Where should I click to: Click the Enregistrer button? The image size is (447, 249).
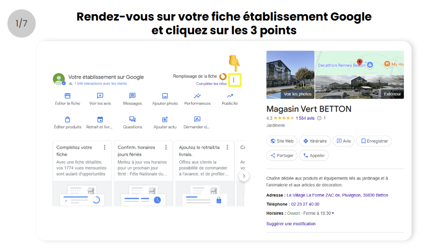click(374, 141)
